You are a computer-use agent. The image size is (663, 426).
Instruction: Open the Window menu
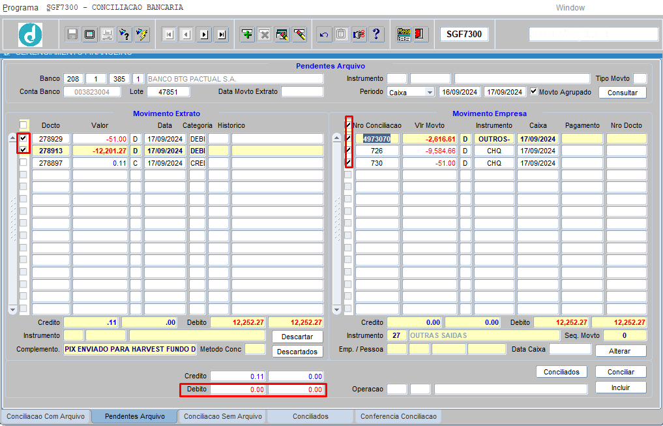570,8
